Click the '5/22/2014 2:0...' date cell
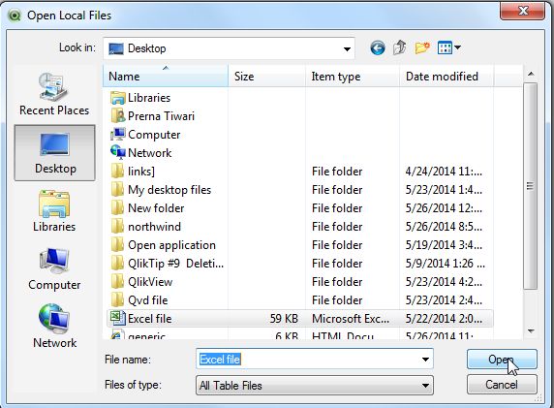This screenshot has width=554, height=408. (x=444, y=319)
